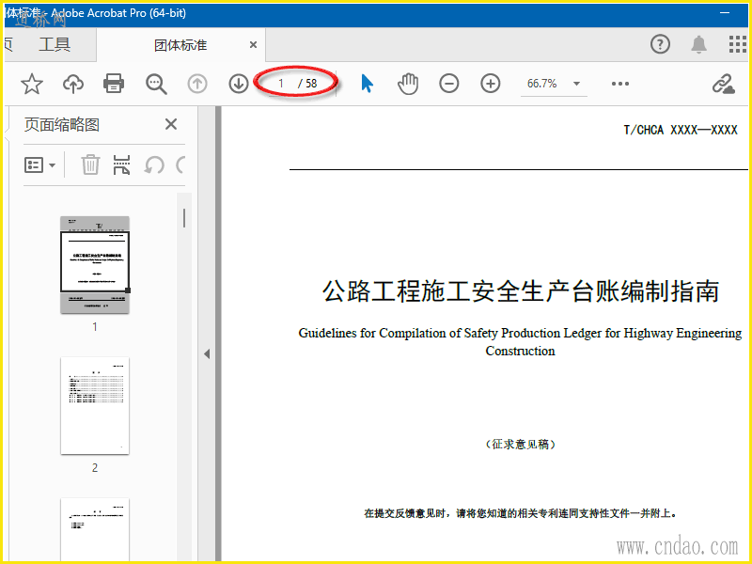Rotate pages counterclockwise icon
Image resolution: width=752 pixels, height=564 pixels.
154,165
